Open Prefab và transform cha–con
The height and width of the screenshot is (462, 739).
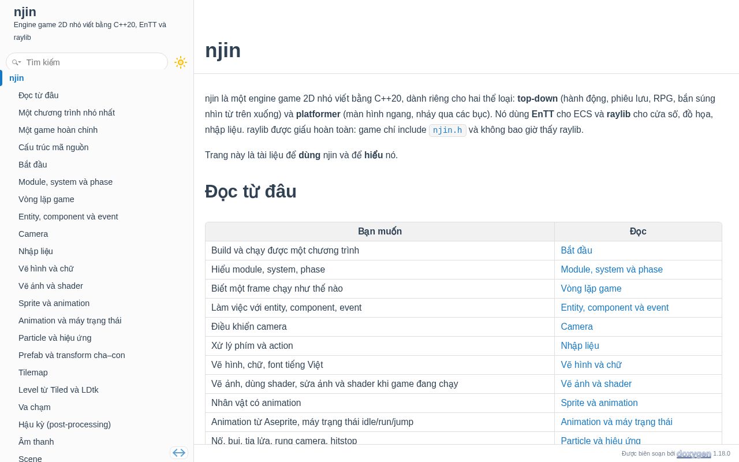(72, 355)
